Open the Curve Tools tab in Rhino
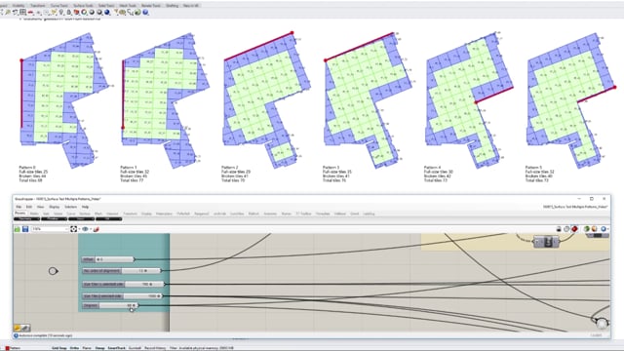This screenshot has height=351, width=624. pyautogui.click(x=60, y=6)
